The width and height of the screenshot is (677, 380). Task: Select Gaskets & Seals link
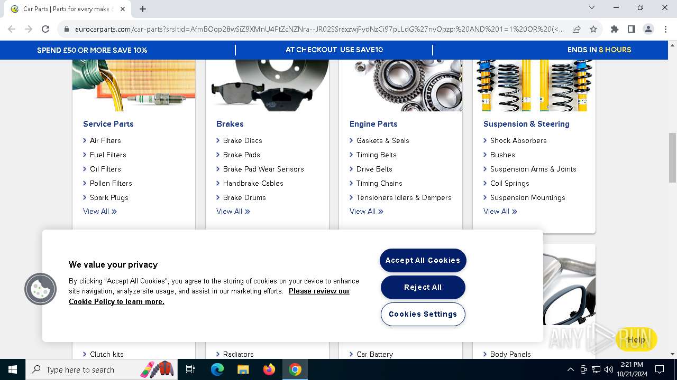coord(382,140)
